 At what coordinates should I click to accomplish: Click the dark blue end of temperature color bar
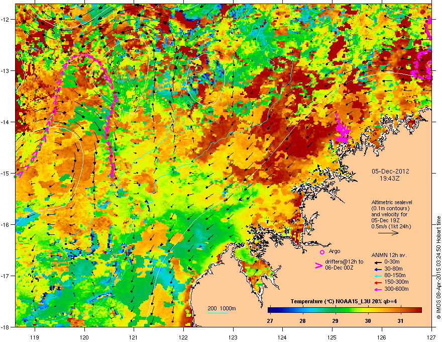coord(271,310)
